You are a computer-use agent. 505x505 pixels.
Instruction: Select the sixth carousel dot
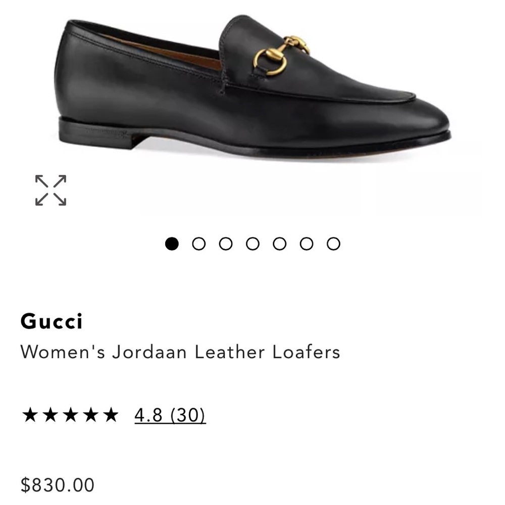306,243
